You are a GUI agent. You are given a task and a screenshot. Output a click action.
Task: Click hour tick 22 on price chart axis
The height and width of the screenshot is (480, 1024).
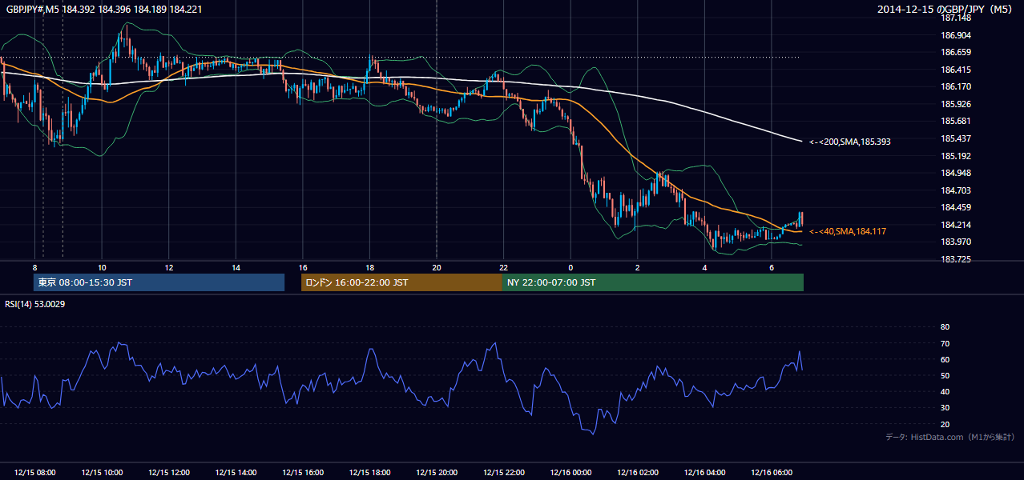[503, 266]
